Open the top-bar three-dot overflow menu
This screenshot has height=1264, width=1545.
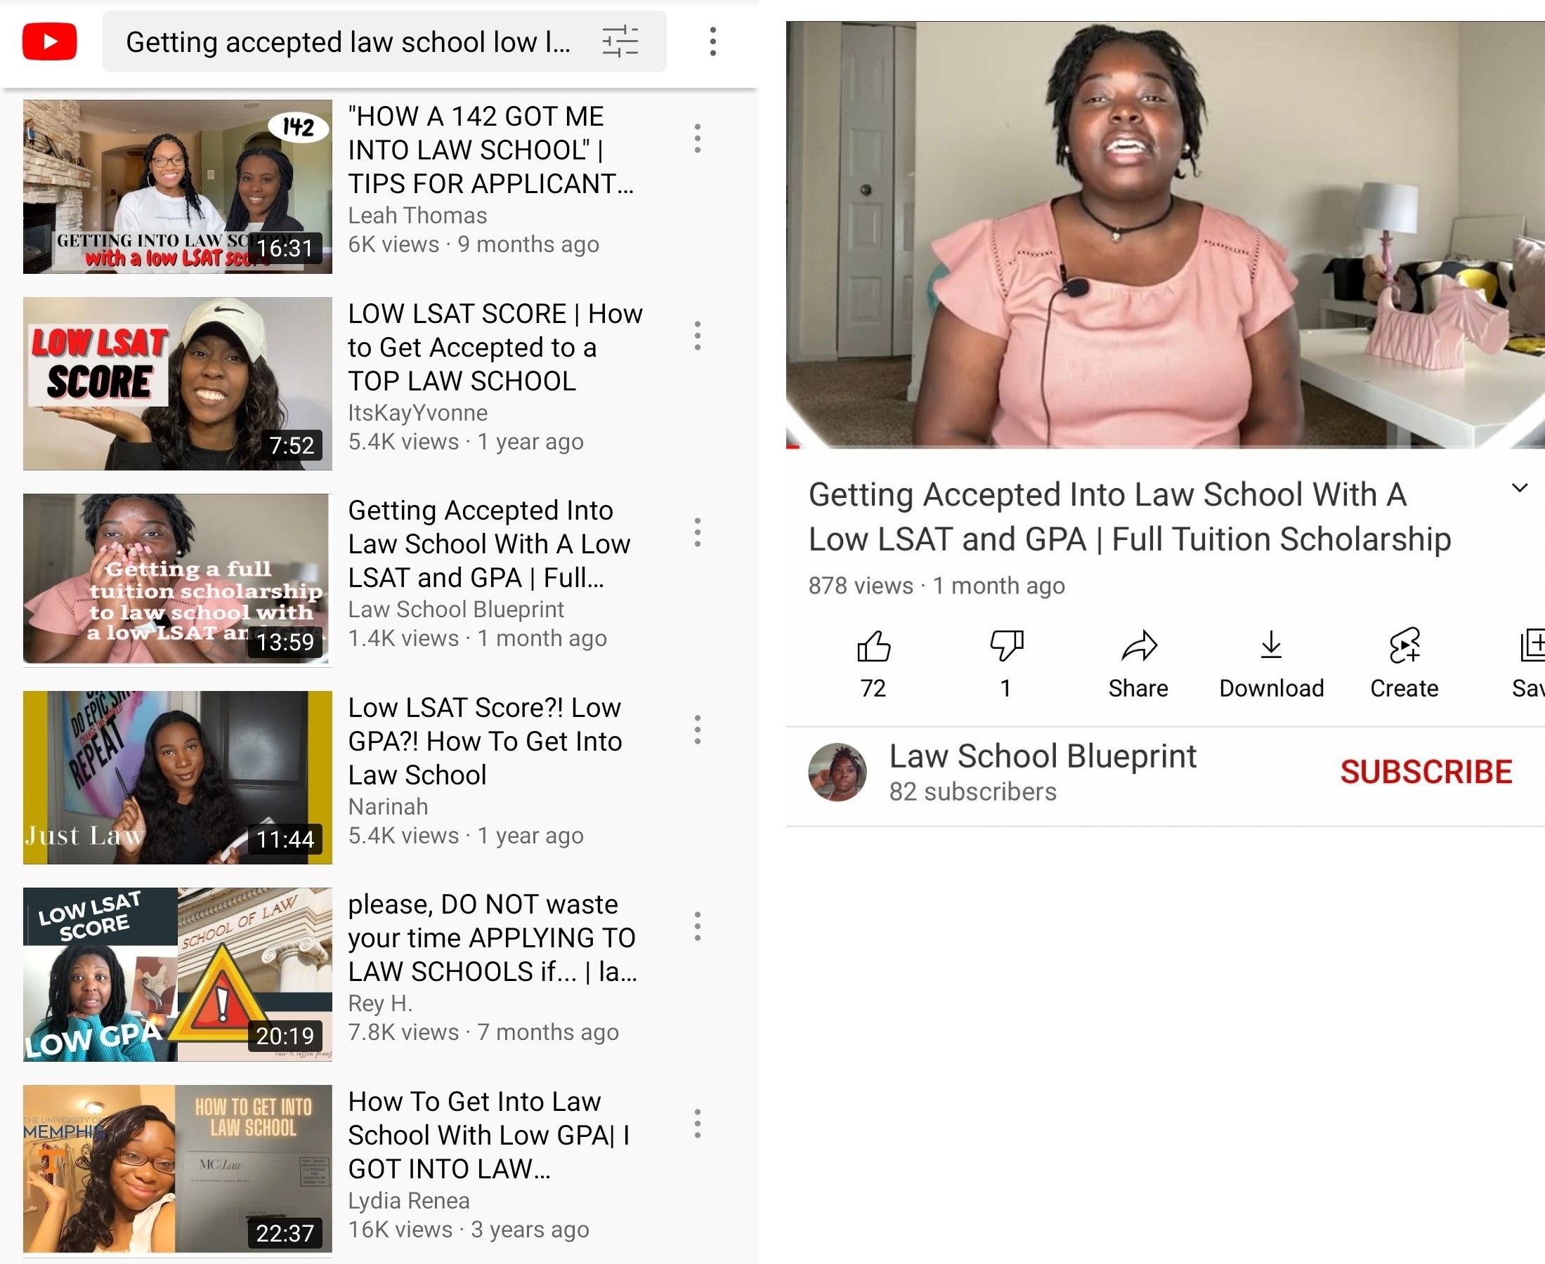pyautogui.click(x=712, y=41)
